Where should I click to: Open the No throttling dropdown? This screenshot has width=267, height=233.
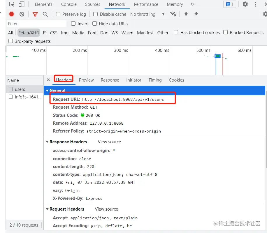tap(147, 14)
